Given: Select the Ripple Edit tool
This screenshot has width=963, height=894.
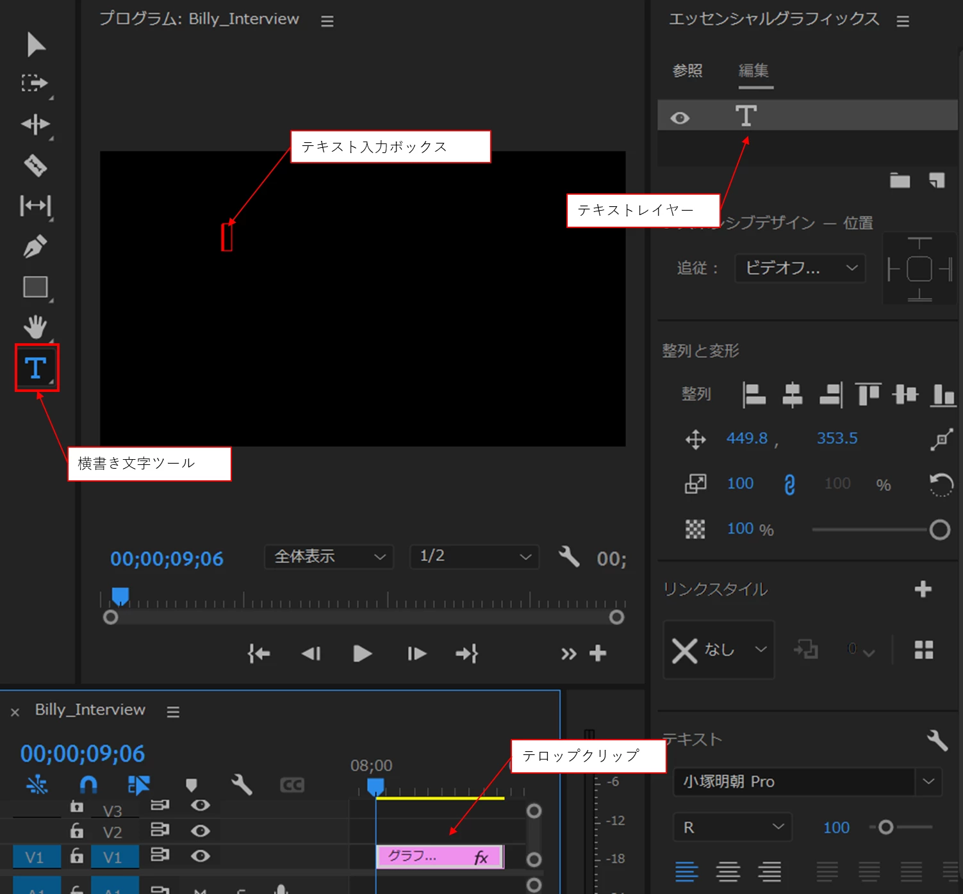Looking at the screenshot, I should pos(35,124).
